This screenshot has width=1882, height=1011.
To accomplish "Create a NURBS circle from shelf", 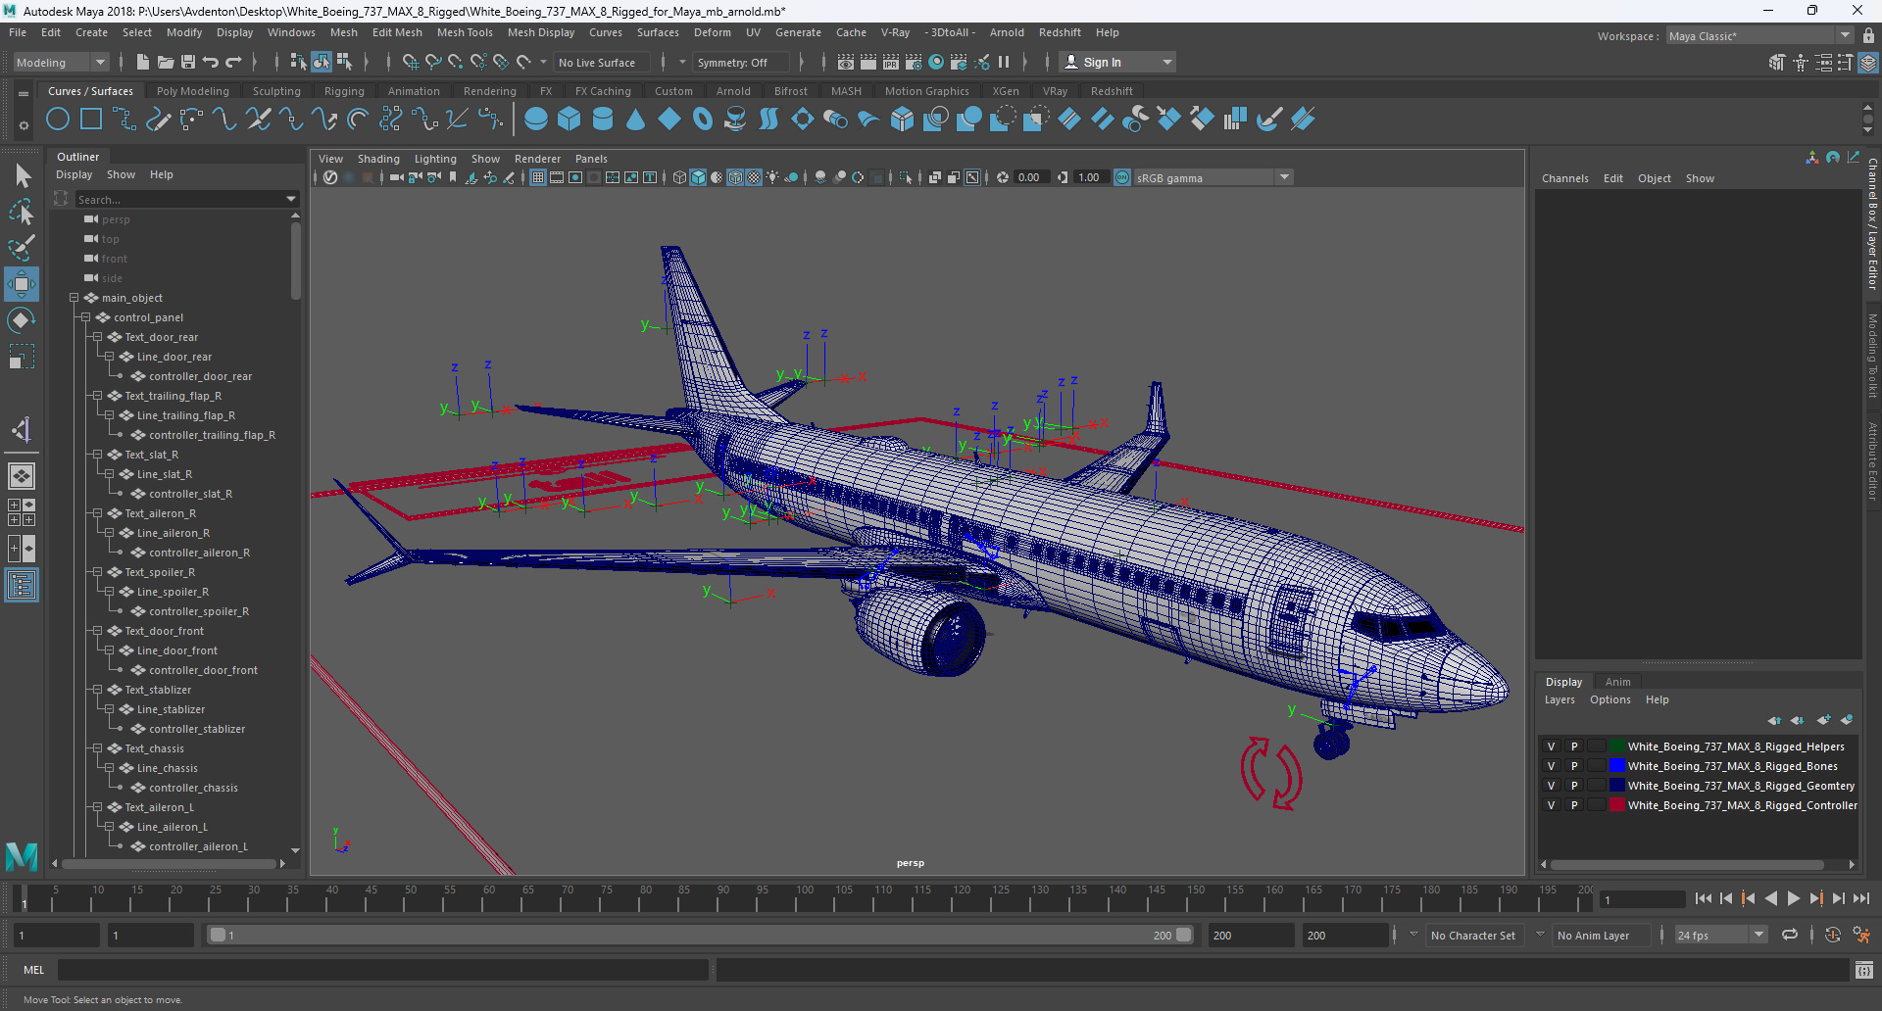I will tap(58, 120).
